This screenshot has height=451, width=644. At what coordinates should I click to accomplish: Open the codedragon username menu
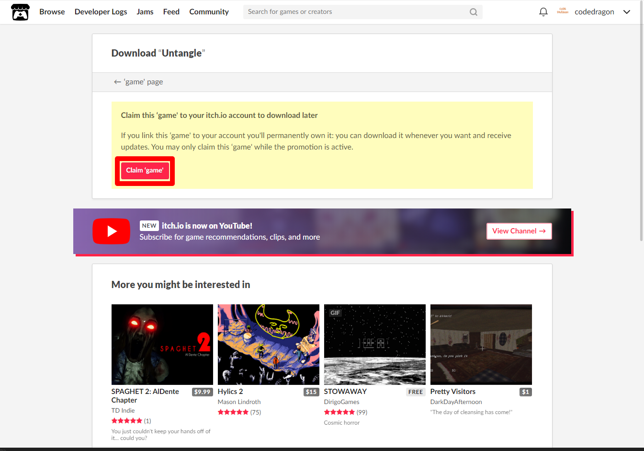[594, 12]
